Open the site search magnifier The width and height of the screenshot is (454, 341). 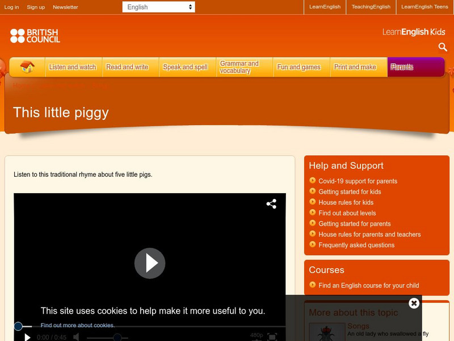[443, 47]
